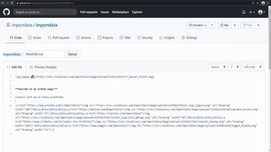The image size is (271, 152).
Task: Open notifications bell
Action: (x=244, y=12)
